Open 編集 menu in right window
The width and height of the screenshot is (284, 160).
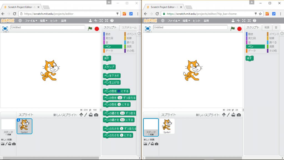[186, 21]
